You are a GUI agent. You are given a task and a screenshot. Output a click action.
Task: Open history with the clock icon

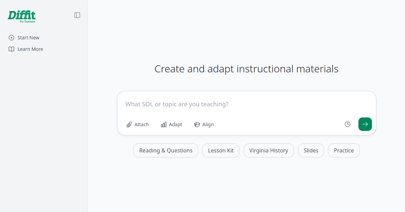pos(348,124)
